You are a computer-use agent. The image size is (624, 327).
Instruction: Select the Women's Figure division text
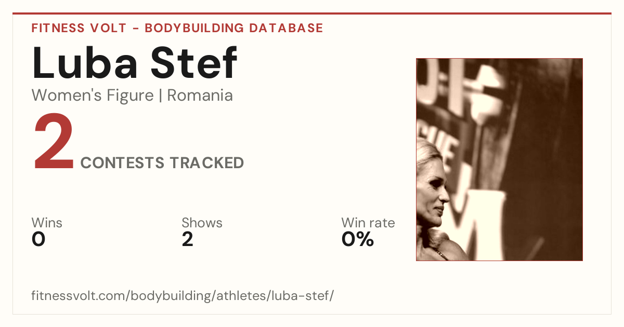(x=93, y=96)
